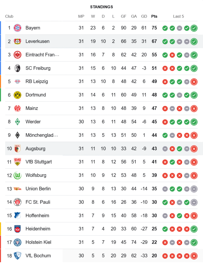Click the Hoffenheim blue crest icon
This screenshot has width=203, height=266.
[18, 215]
